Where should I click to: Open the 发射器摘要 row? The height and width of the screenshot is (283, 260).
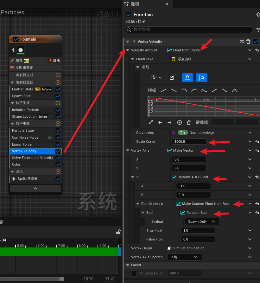35,68
